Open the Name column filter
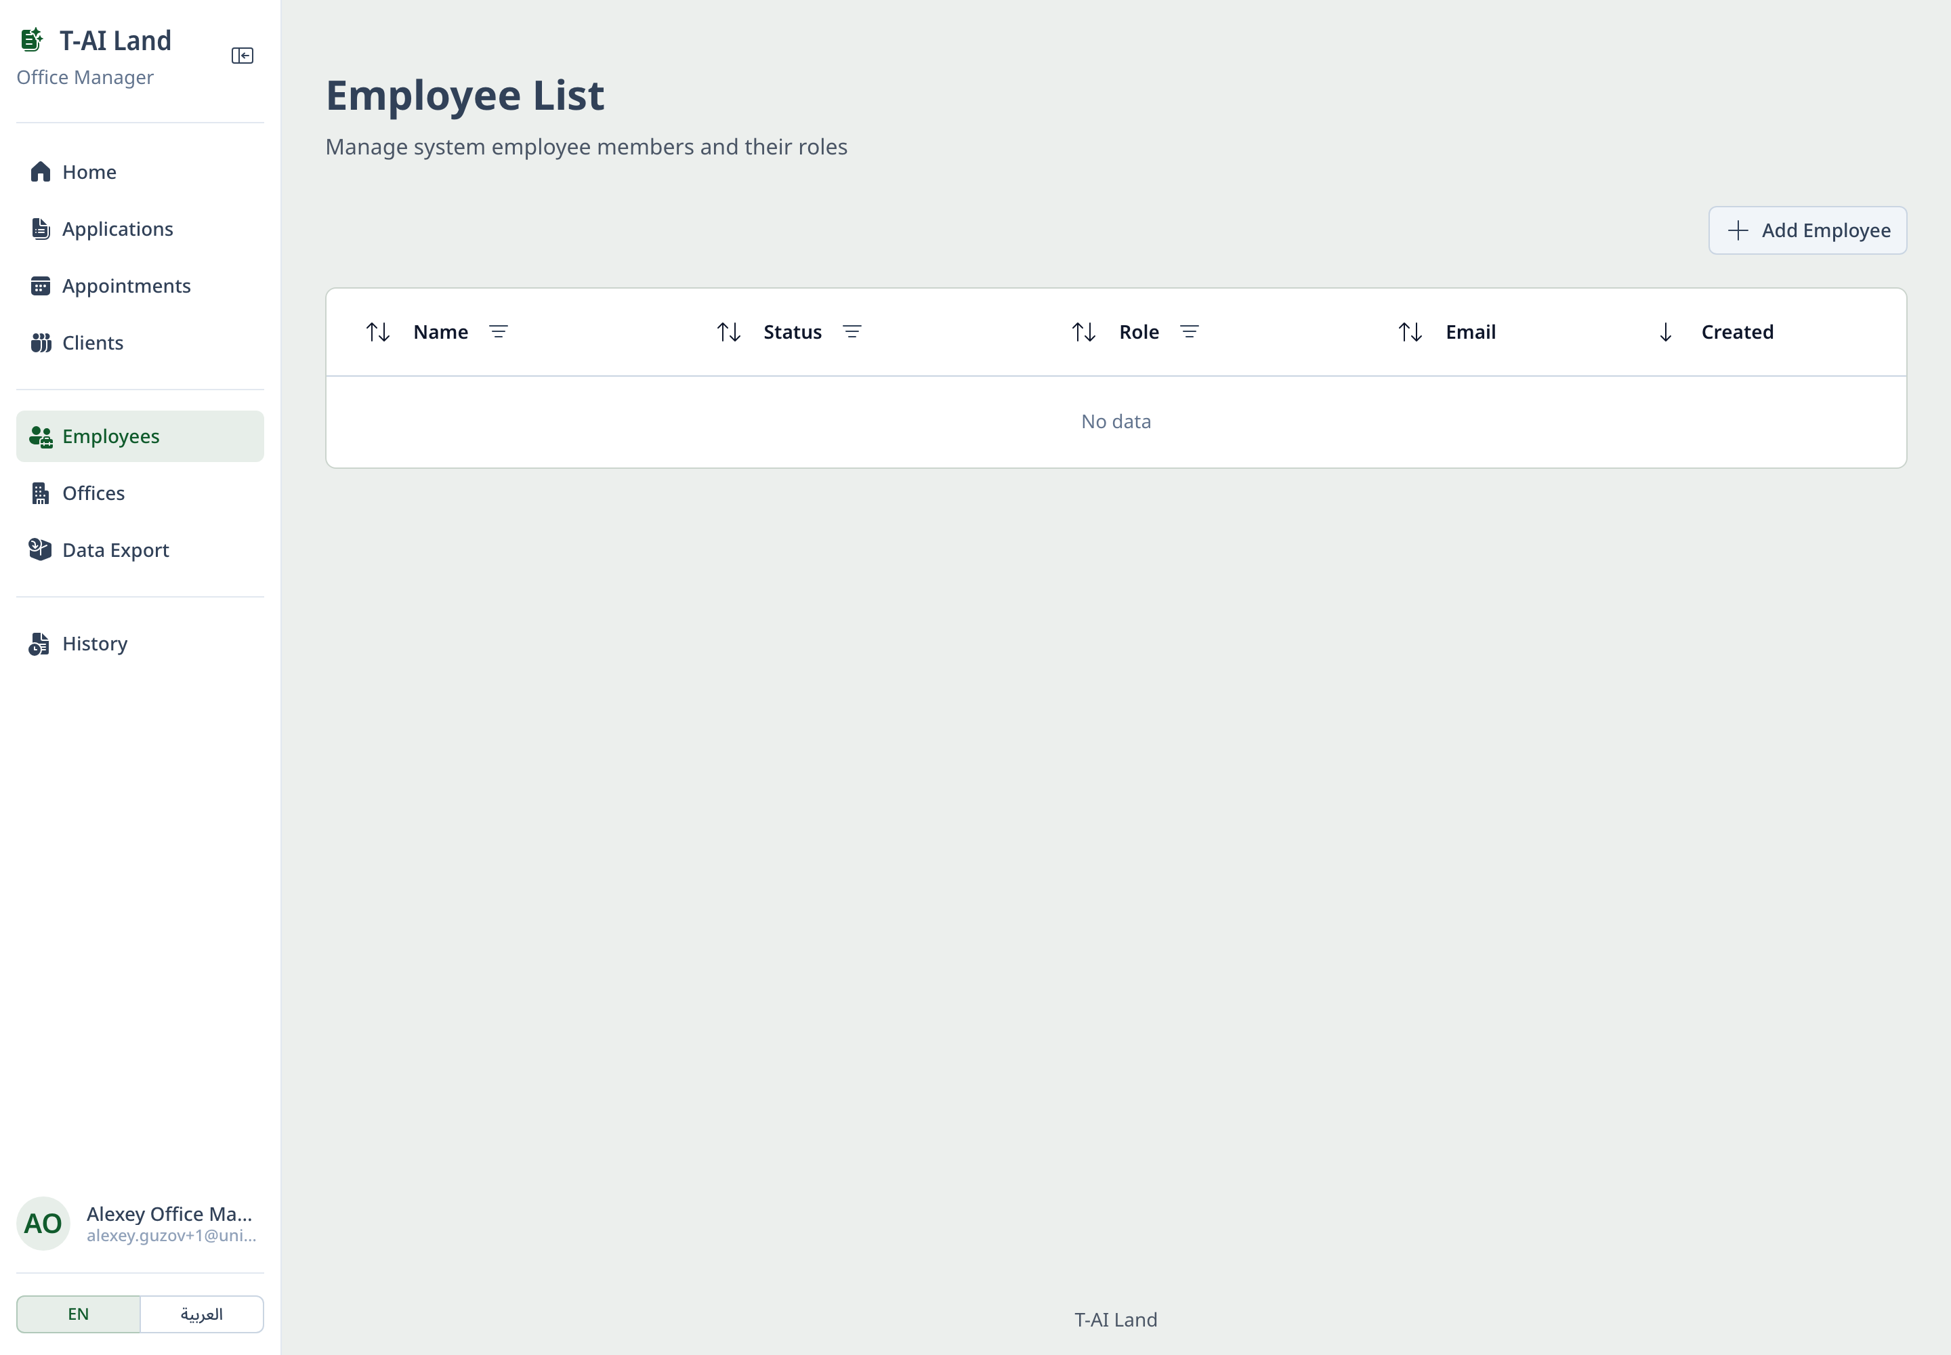 [x=499, y=332]
